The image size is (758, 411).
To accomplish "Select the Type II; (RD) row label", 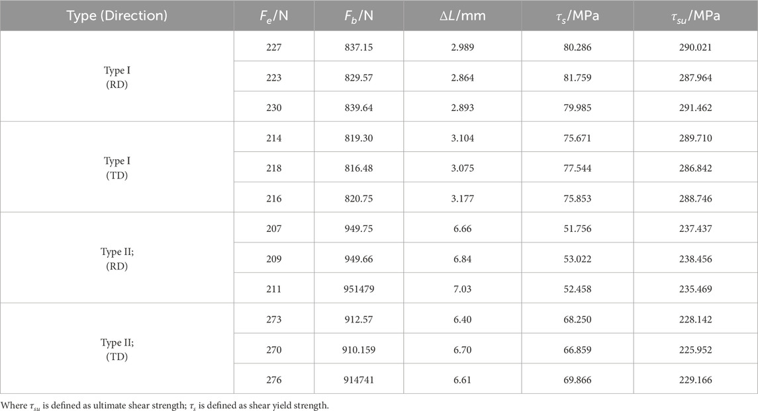I will tap(117, 258).
